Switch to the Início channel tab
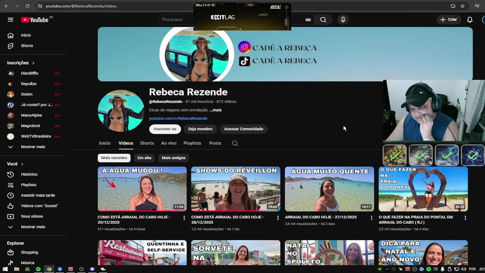This screenshot has height=273, width=485. [x=105, y=143]
